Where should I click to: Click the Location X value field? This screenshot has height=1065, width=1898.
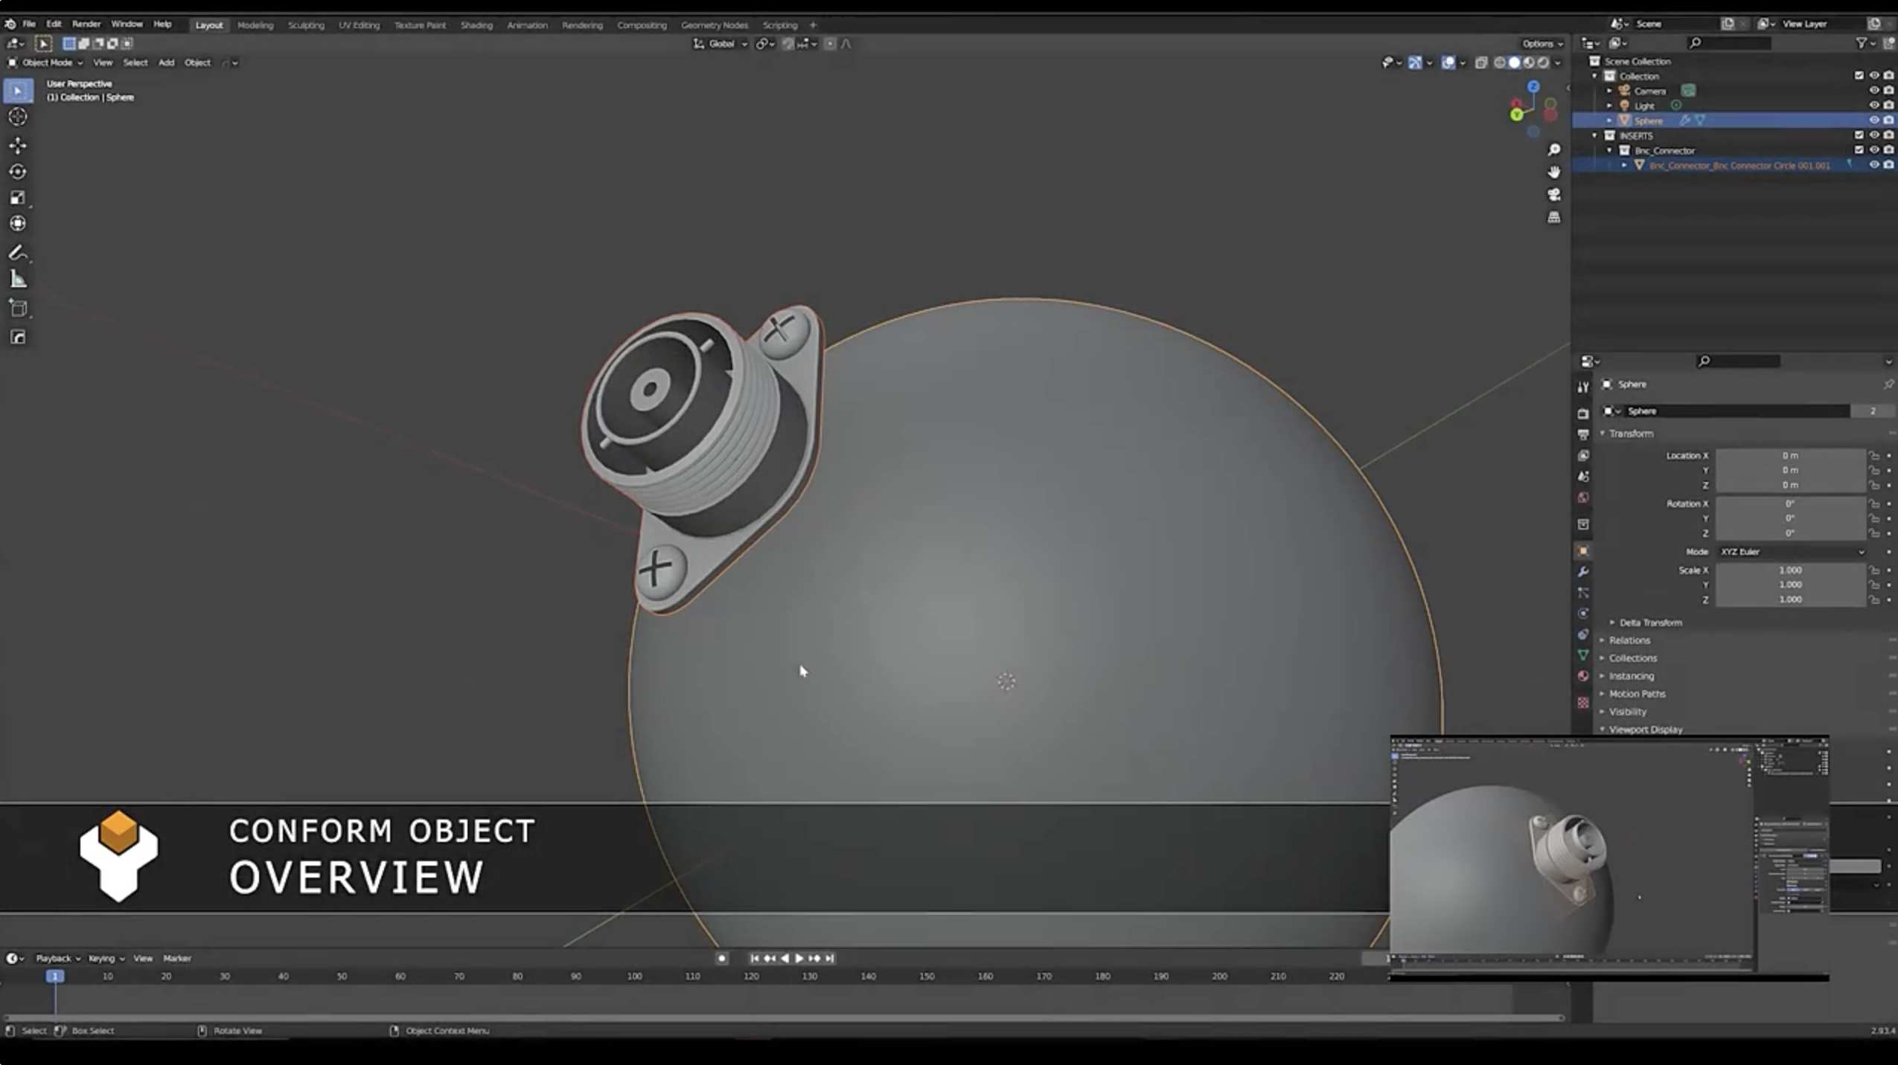(x=1789, y=455)
